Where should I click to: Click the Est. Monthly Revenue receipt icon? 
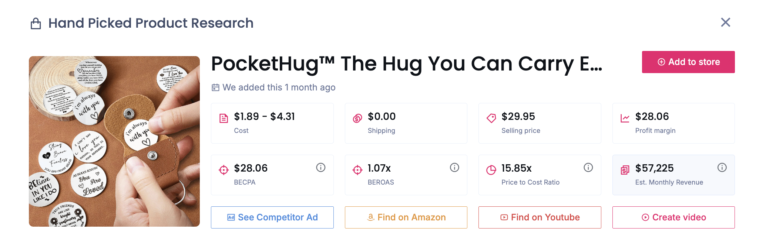point(625,170)
